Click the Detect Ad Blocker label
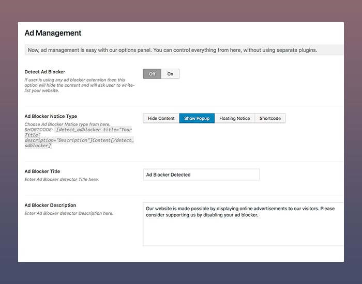Image resolution: width=362 pixels, height=284 pixels. click(45, 72)
